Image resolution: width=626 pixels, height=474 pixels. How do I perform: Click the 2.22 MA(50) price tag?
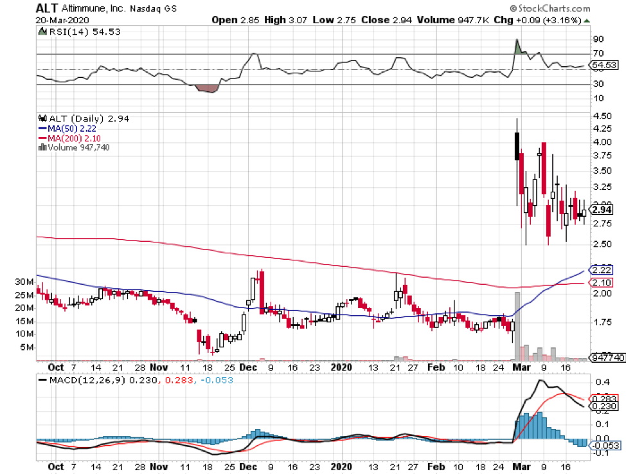pyautogui.click(x=601, y=270)
